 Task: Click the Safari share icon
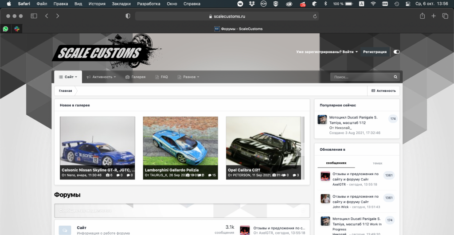click(422, 16)
